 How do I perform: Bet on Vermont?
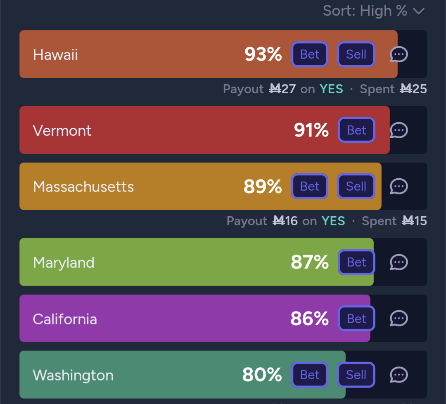[356, 130]
